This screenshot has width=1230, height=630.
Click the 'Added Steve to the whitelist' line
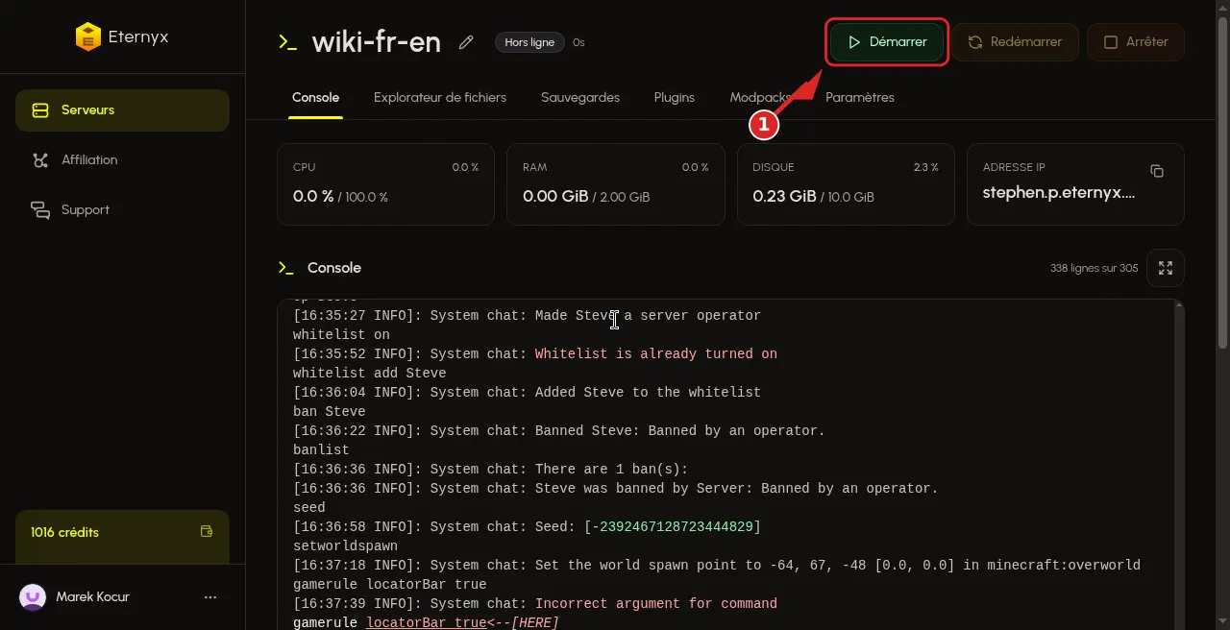tap(527, 393)
